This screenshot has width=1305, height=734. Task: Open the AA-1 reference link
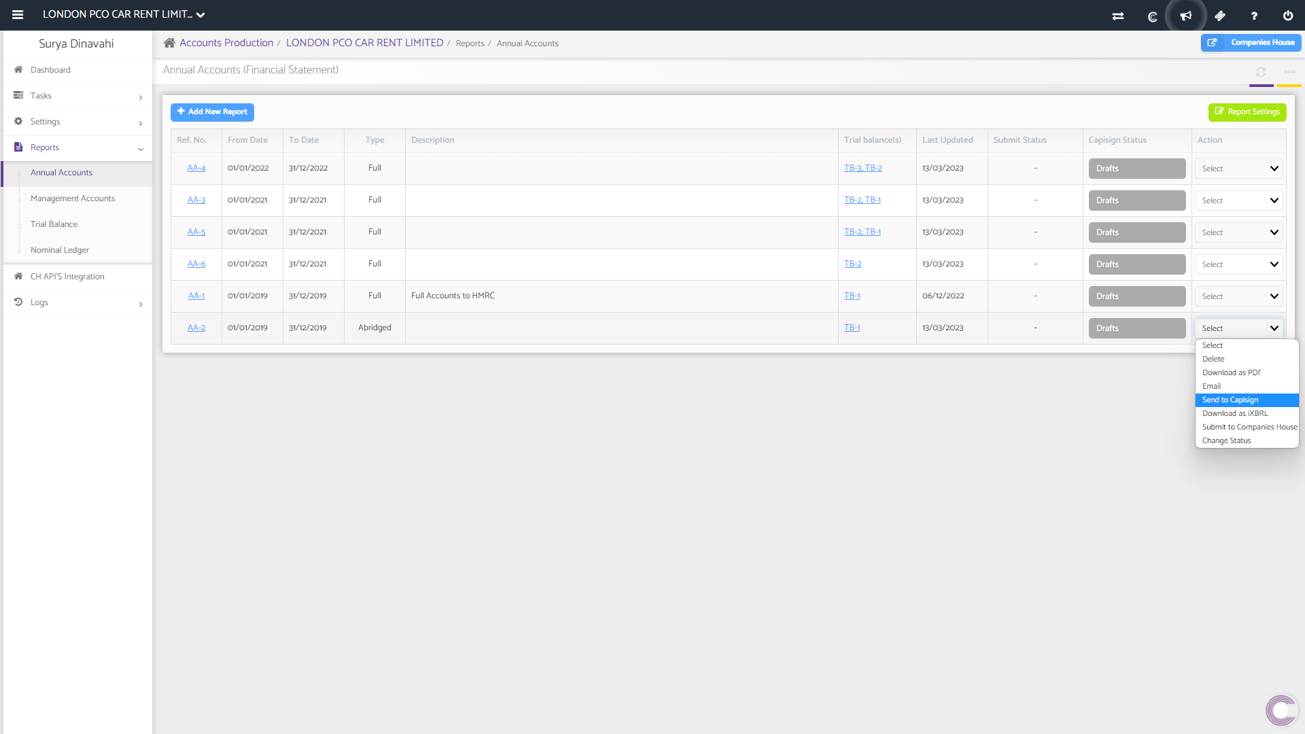[x=196, y=296]
